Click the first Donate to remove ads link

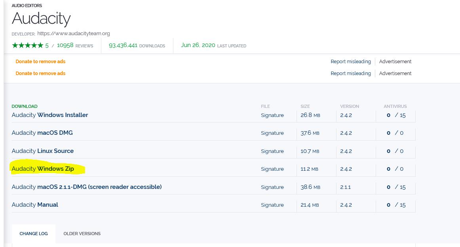(x=40, y=62)
